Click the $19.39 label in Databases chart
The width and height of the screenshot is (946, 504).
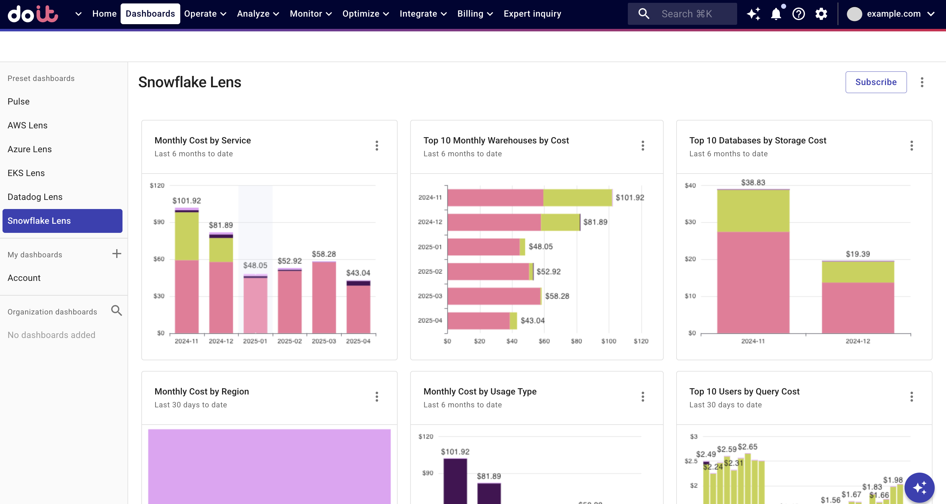click(x=857, y=254)
